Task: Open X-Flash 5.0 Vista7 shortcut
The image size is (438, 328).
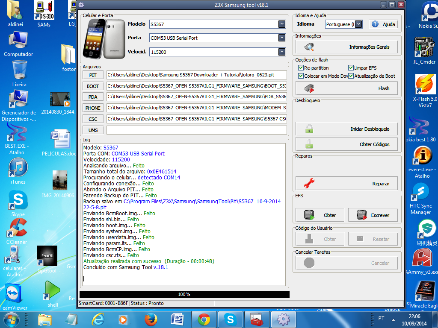Action: point(425,91)
